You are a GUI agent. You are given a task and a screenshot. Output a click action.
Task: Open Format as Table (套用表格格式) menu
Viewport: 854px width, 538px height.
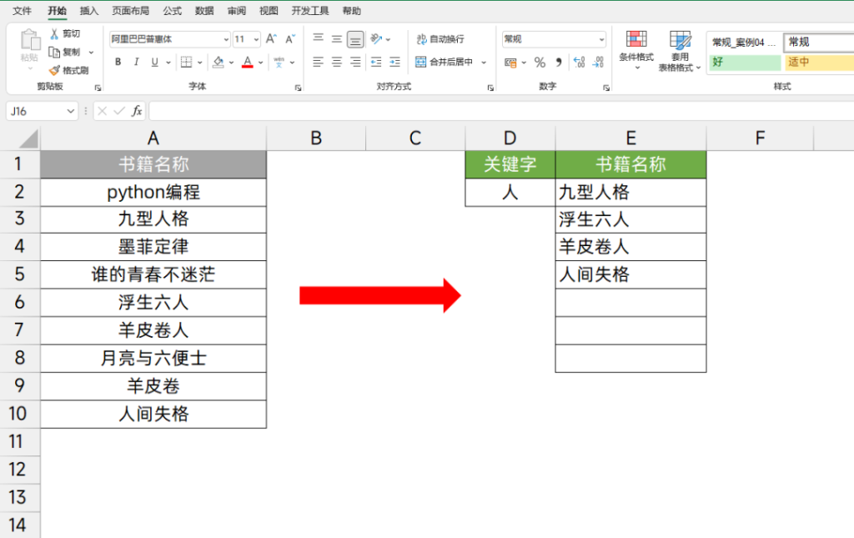click(679, 51)
